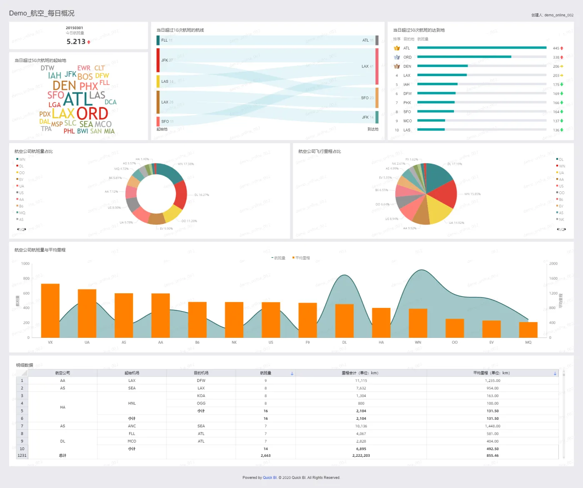Toggle WN legend in 航班量占比 chart

pos(21,159)
